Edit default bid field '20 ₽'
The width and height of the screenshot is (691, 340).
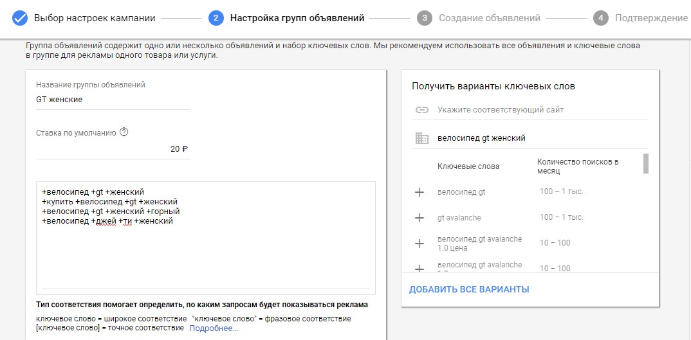pyautogui.click(x=113, y=149)
